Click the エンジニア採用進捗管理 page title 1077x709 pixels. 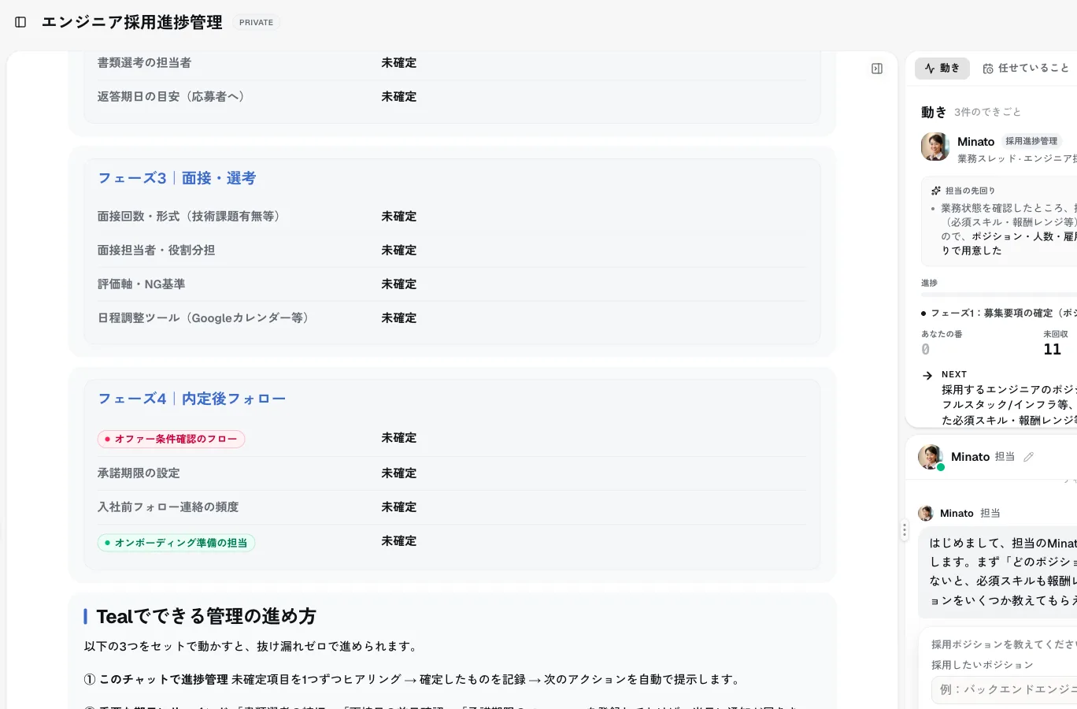point(132,22)
